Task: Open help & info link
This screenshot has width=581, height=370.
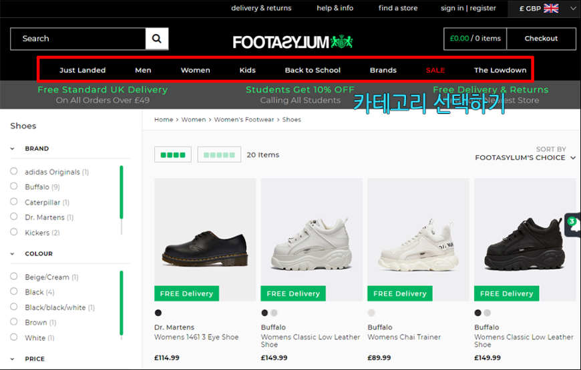Action: coord(335,8)
